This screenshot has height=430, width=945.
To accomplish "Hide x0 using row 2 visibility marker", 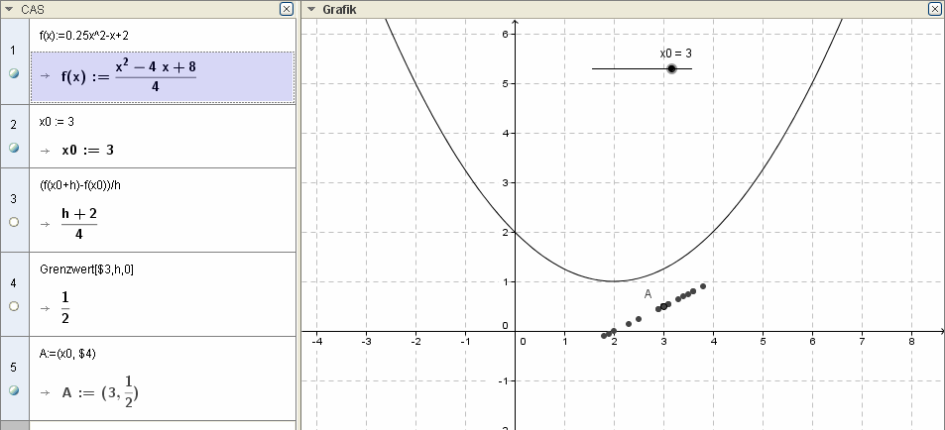I will [x=14, y=148].
